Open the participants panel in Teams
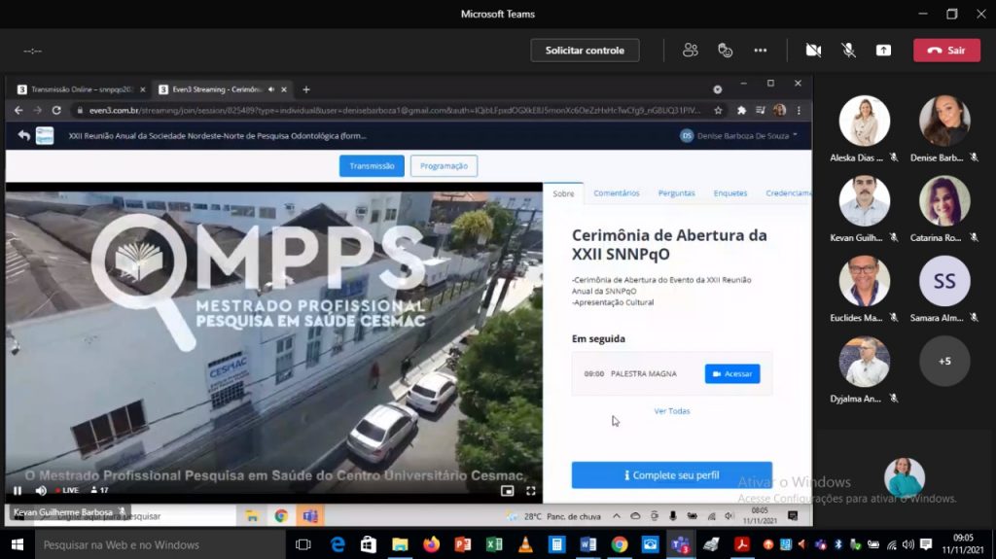Screen dimensions: 996x559 click(690, 51)
